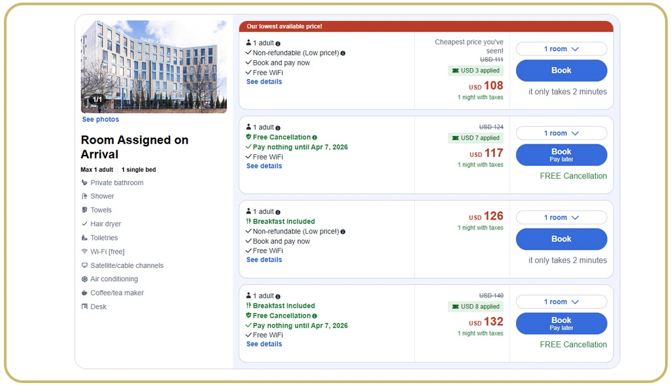Screen dimensions: 671x385
Task: Click info icon next to first Non-refundable label
Action: pos(343,54)
